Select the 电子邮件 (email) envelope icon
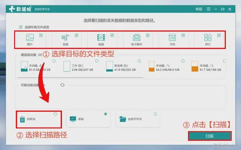The image size is (241, 150). click(x=137, y=37)
